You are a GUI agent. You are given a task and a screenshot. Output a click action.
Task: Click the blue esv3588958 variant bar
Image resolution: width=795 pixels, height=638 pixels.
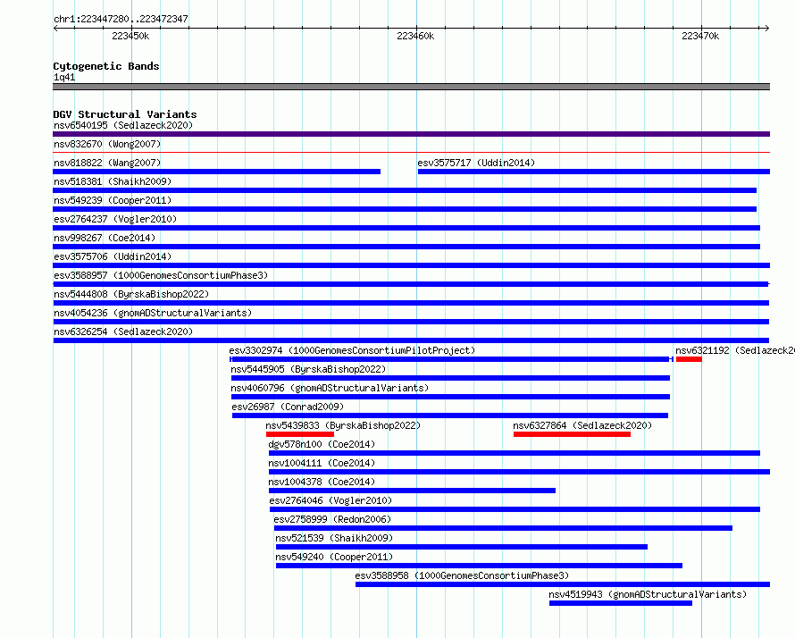coord(563,584)
